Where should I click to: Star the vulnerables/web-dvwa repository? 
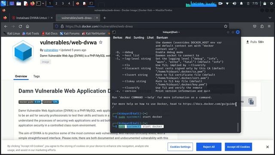[101, 42]
